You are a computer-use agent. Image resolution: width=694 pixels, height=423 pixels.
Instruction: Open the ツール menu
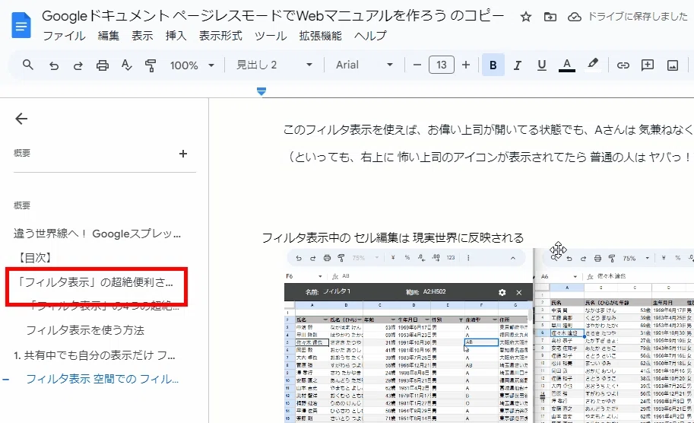click(271, 36)
